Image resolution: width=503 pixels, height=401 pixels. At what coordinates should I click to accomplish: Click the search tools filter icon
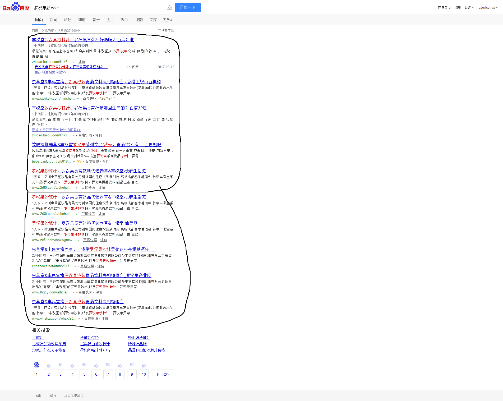(x=159, y=31)
